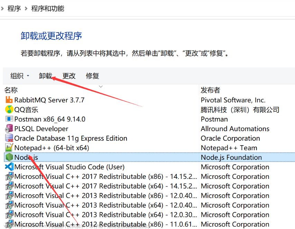
Task: Go to 程序 in the breadcrumb
Action: (x=14, y=9)
